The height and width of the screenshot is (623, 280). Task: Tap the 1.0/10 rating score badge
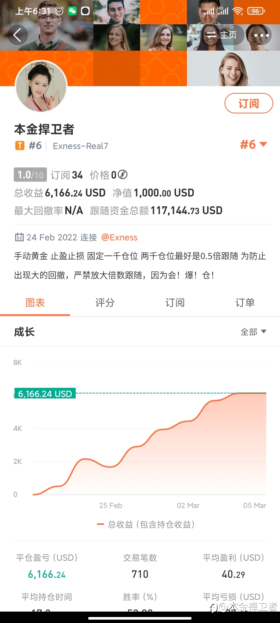click(x=30, y=175)
